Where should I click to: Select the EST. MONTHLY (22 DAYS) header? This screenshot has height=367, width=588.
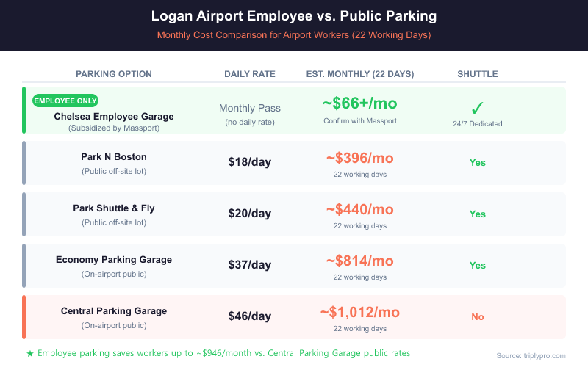tap(360, 74)
